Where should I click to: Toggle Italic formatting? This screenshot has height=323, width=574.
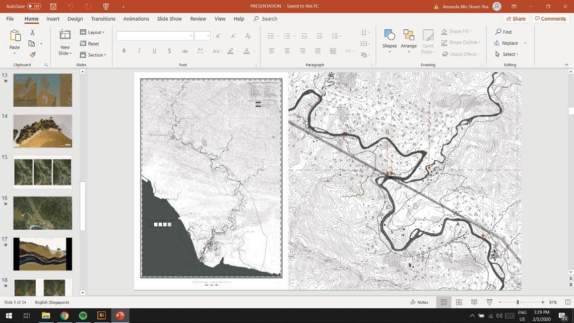[139, 51]
